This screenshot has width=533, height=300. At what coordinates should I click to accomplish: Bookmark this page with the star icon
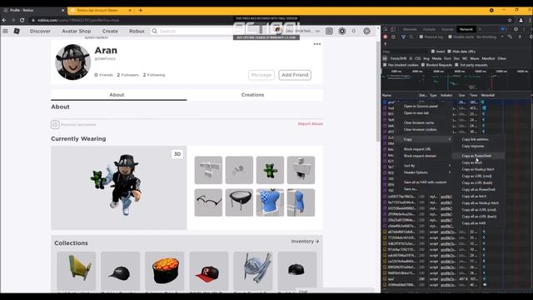point(510,20)
